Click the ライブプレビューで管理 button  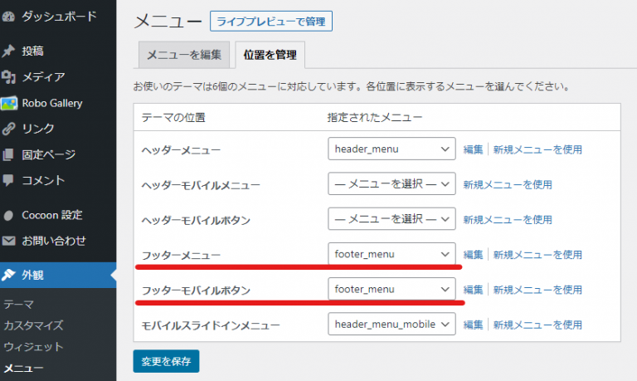point(271,21)
